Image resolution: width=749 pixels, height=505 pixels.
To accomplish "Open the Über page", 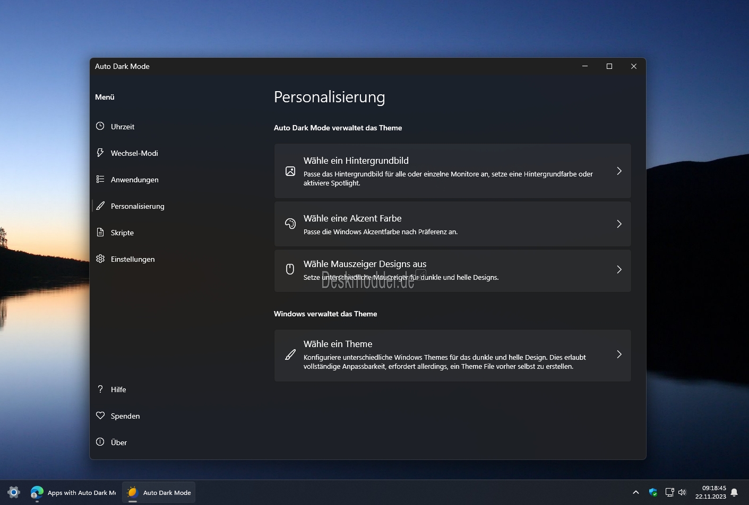I will tap(119, 442).
